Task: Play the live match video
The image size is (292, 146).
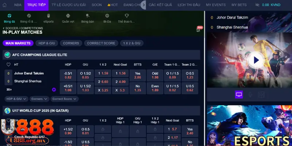Action: pos(256,60)
